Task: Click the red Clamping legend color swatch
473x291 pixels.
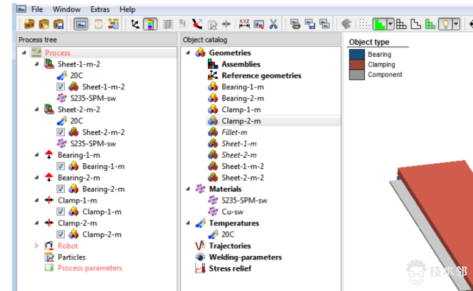Action: click(356, 64)
